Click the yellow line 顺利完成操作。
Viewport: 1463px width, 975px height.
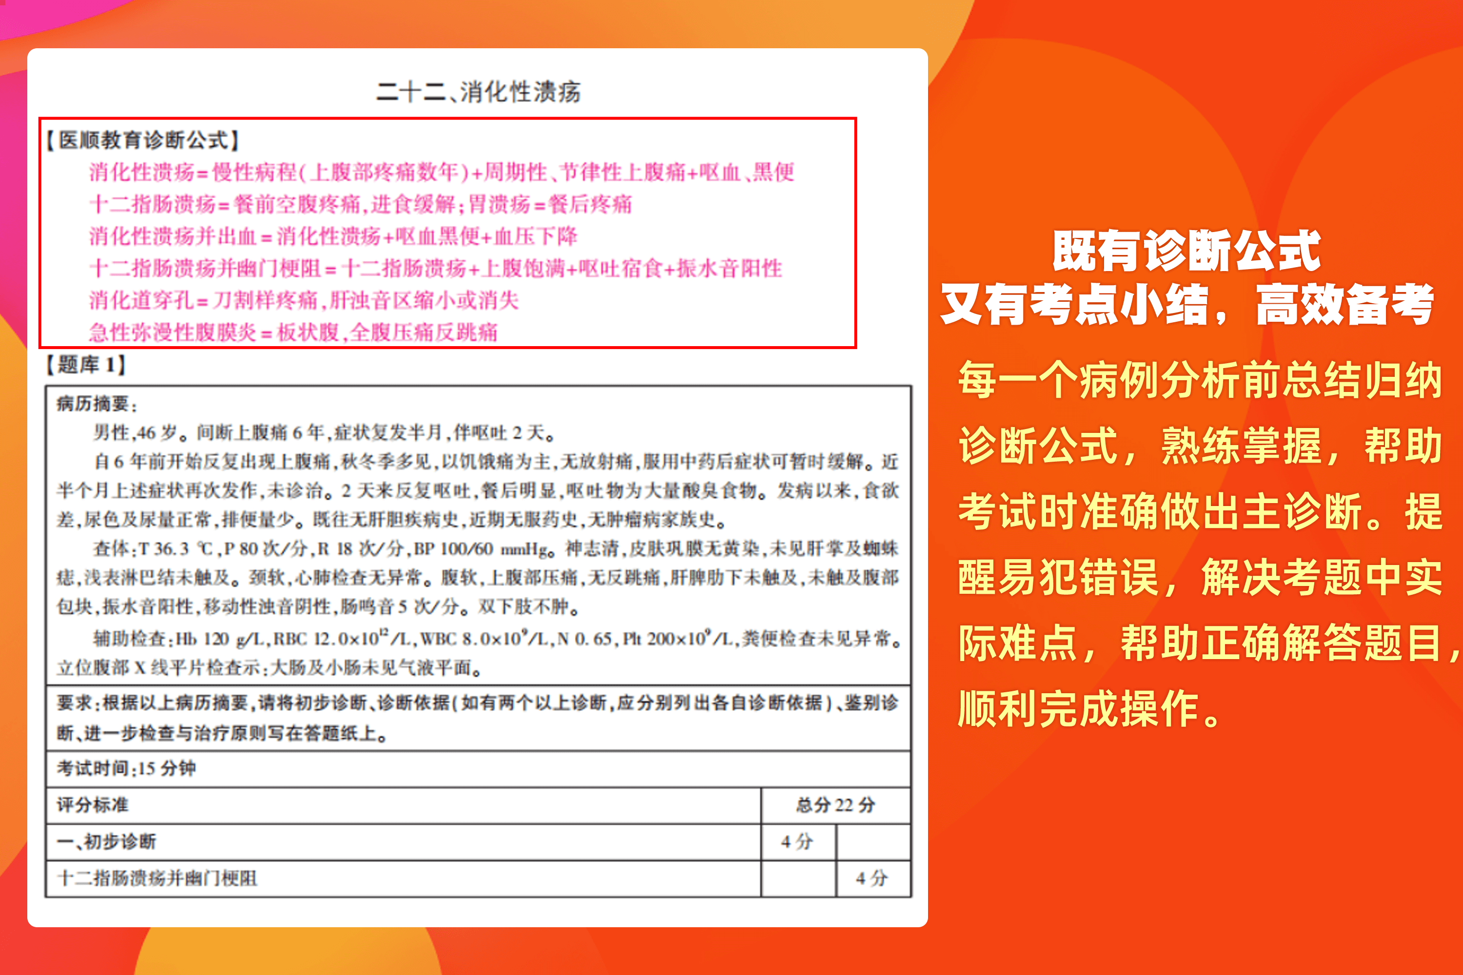(x=1091, y=709)
